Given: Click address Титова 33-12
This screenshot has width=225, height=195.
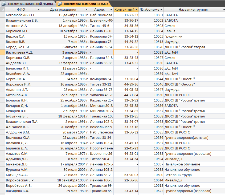Looking at the screenshot, I should click(x=101, y=84).
